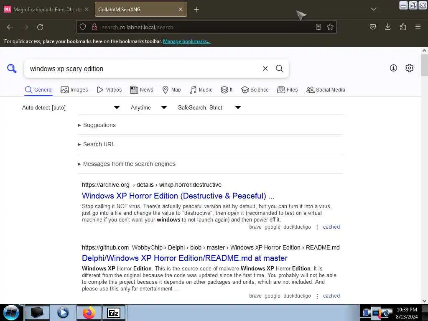Viewport: 428px width, 321px height.
Task: Open the Extensions puzzle icon
Action: point(403,27)
